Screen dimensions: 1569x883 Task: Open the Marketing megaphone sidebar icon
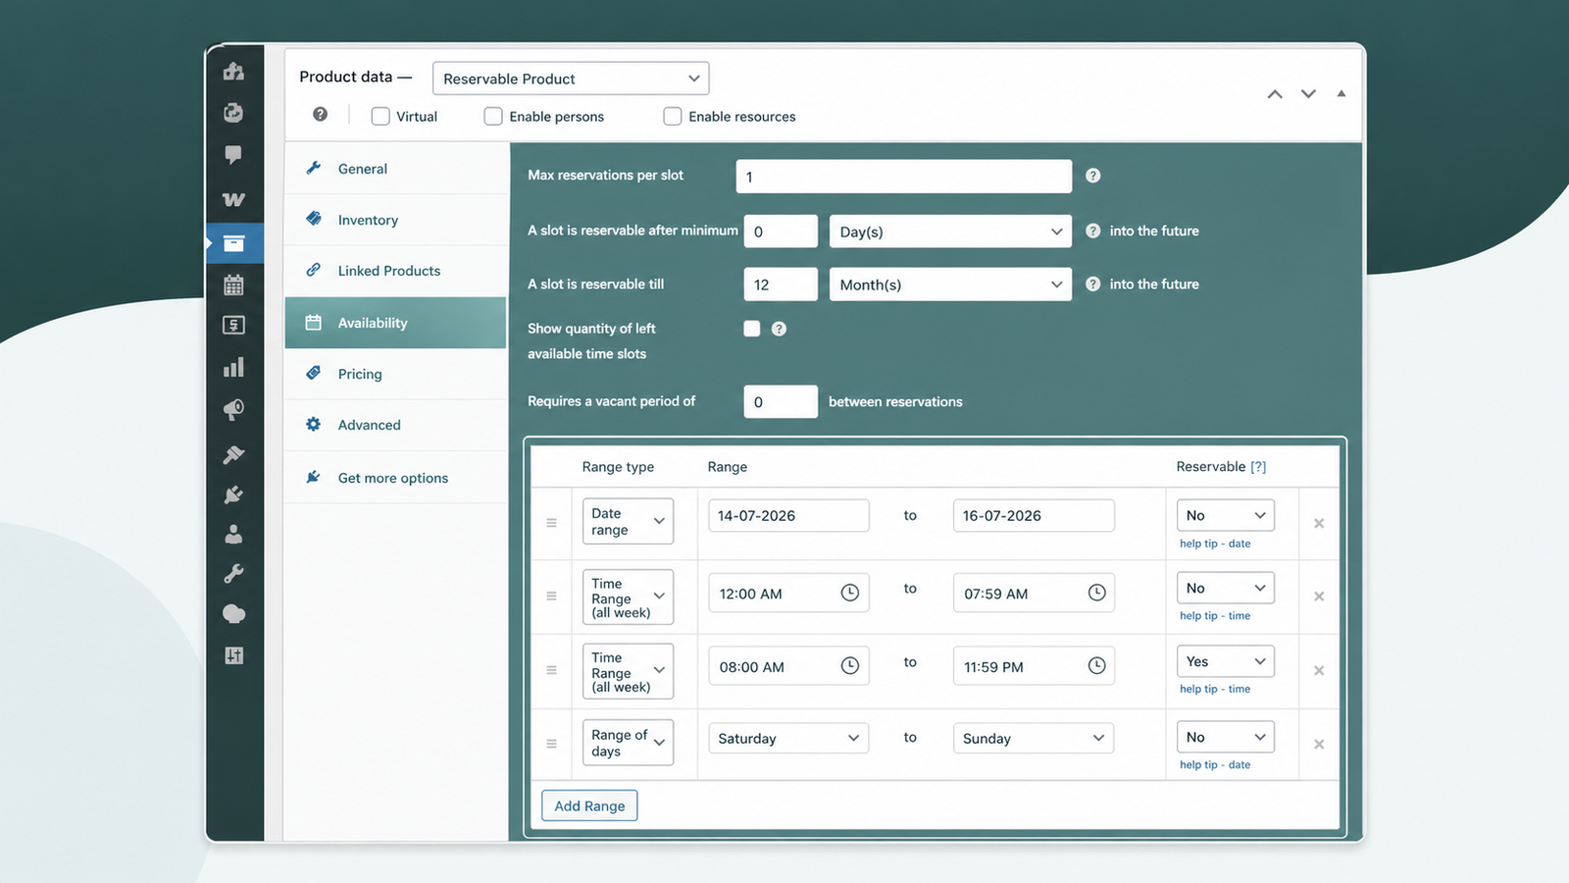point(233,410)
